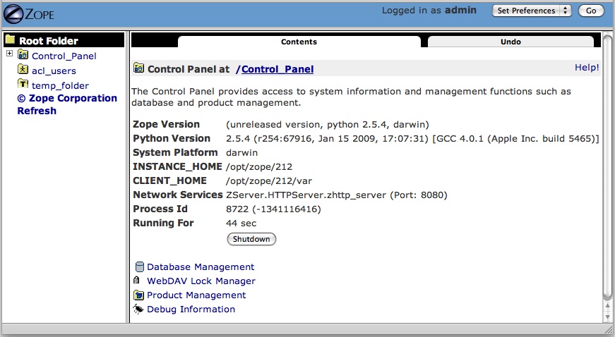The height and width of the screenshot is (337, 615).
Task: Click the Debug Information bug icon
Action: coord(138,310)
